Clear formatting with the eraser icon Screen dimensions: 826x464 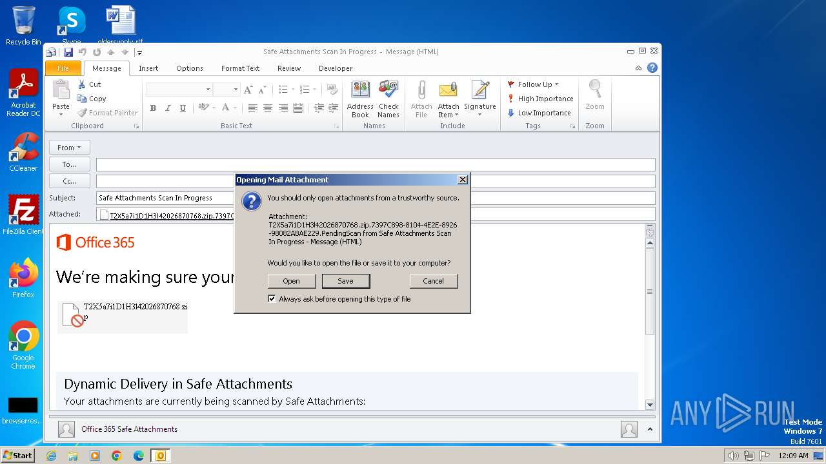332,90
